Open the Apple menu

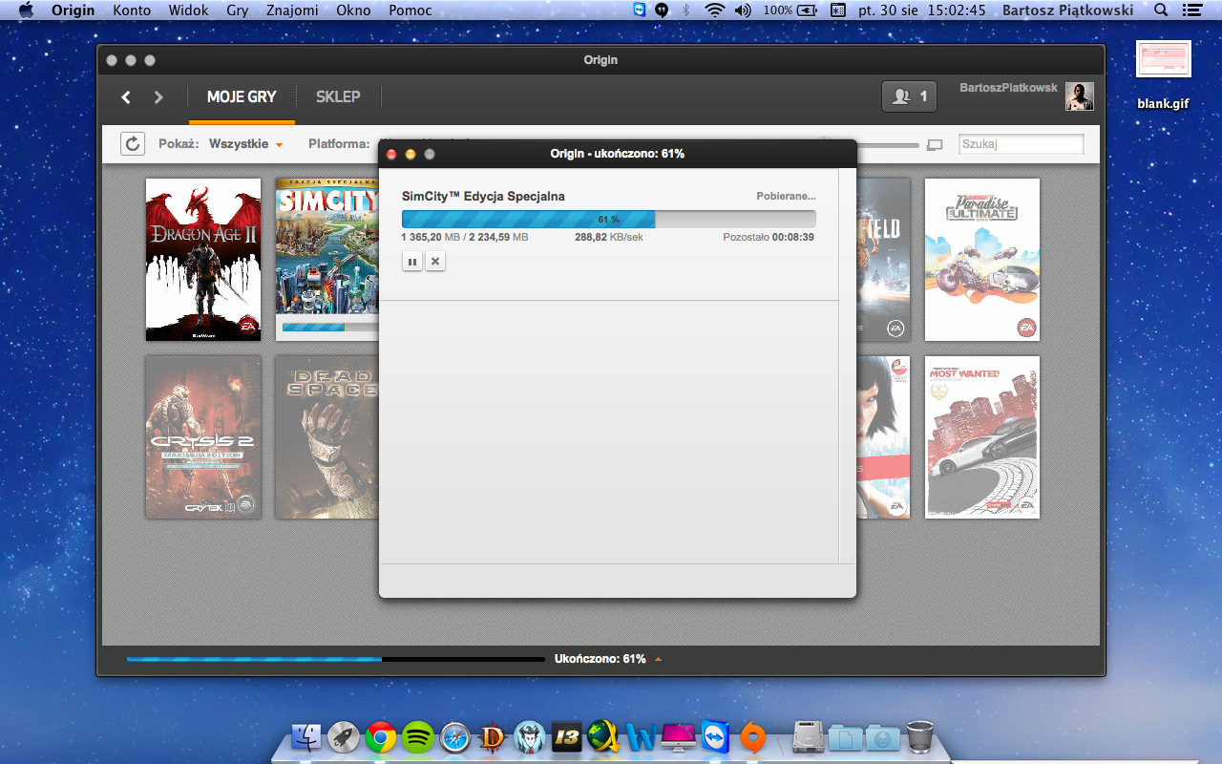(27, 11)
